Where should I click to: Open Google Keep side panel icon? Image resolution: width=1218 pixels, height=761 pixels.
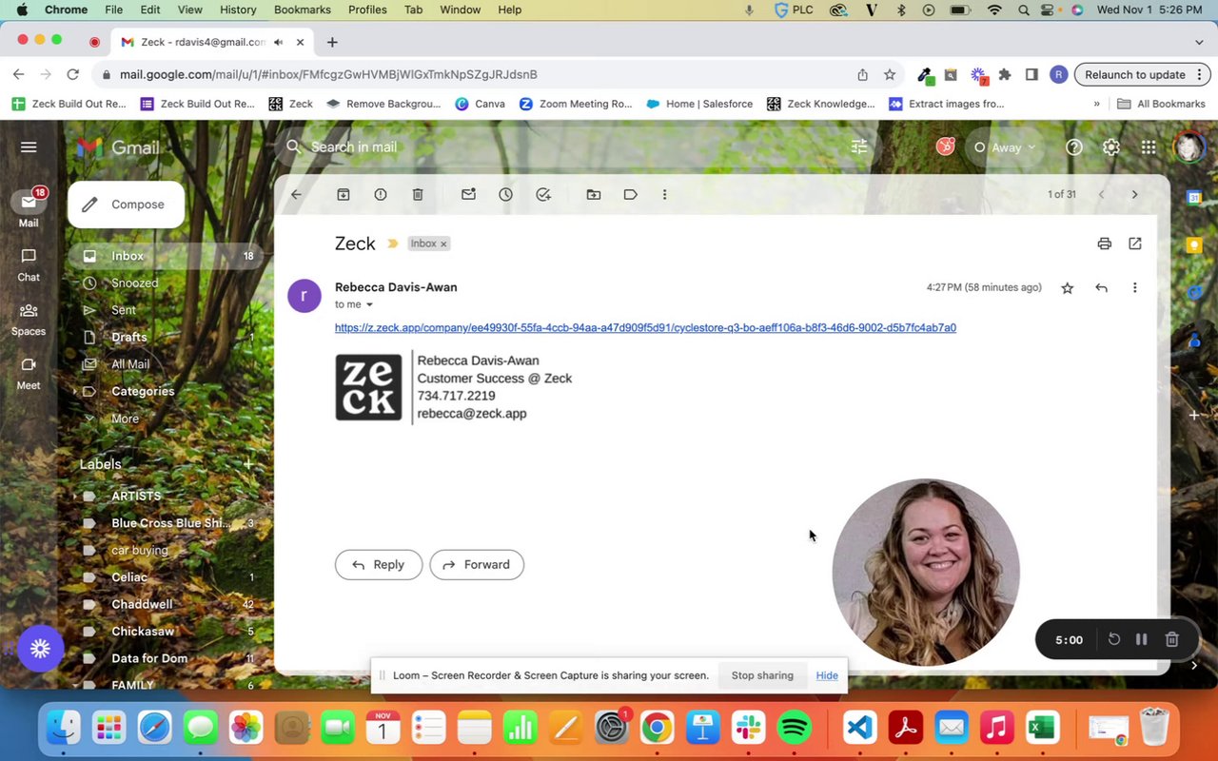[x=1194, y=244]
